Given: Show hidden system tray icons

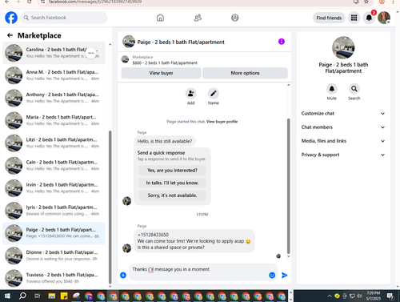Looking at the screenshot, I should click(330, 296).
